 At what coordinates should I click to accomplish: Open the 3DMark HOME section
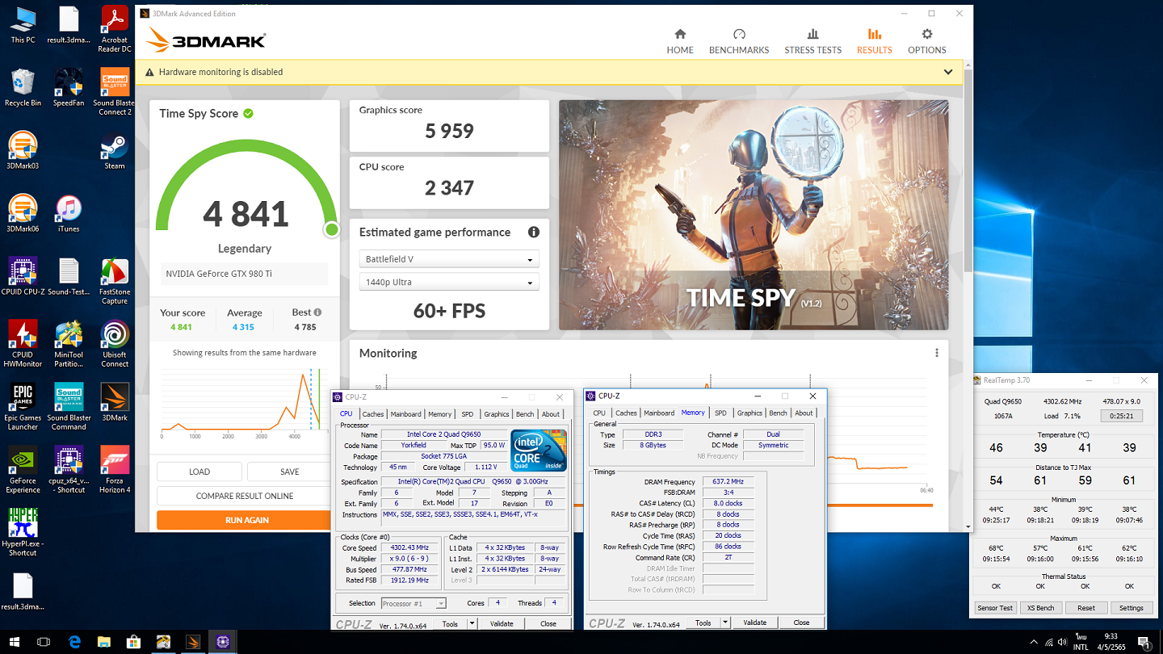[x=680, y=41]
